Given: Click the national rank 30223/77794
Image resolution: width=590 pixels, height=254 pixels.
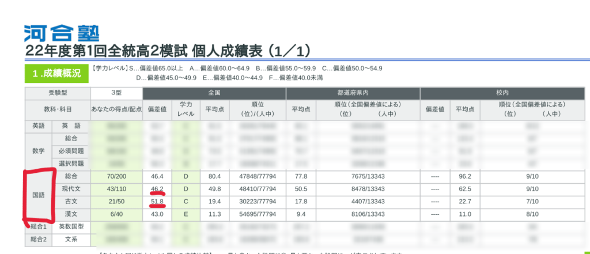Looking at the screenshot, I should [258, 202].
